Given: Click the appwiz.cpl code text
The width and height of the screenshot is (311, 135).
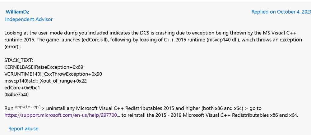Looking at the screenshot, I should (x=28, y=108).
